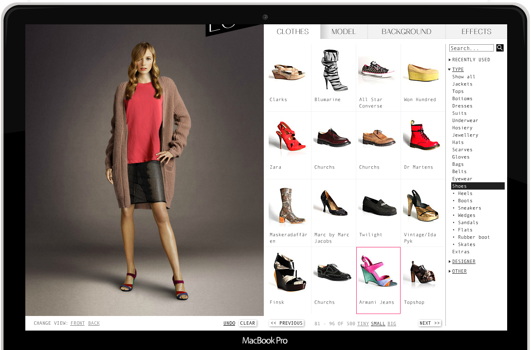Set thumbnail size to Tiny
The height and width of the screenshot is (350, 531).
pyautogui.click(x=363, y=324)
